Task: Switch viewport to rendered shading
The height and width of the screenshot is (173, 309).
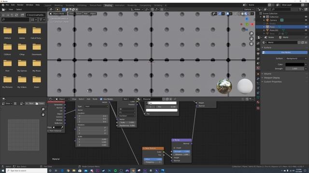Action: pos(249,14)
